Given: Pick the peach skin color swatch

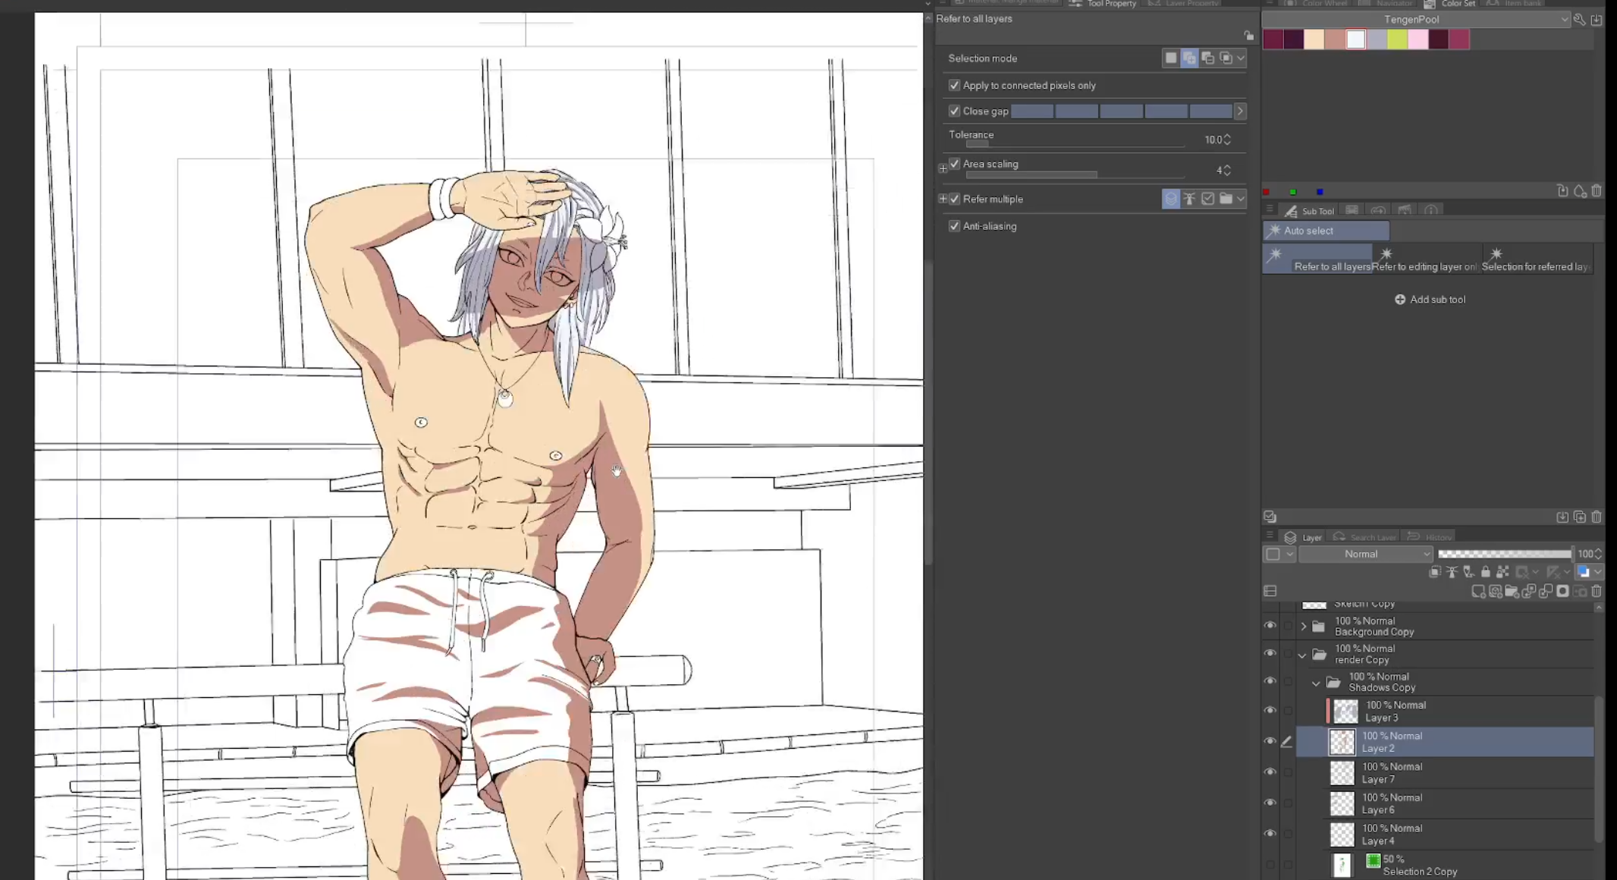Looking at the screenshot, I should pos(1314,39).
